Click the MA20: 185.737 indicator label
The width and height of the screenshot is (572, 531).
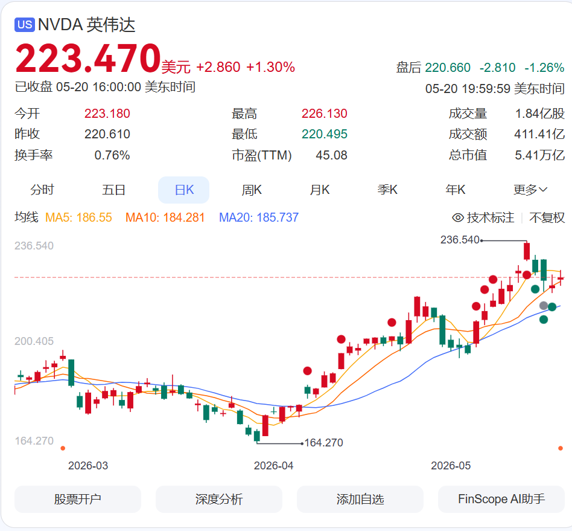[x=259, y=217]
